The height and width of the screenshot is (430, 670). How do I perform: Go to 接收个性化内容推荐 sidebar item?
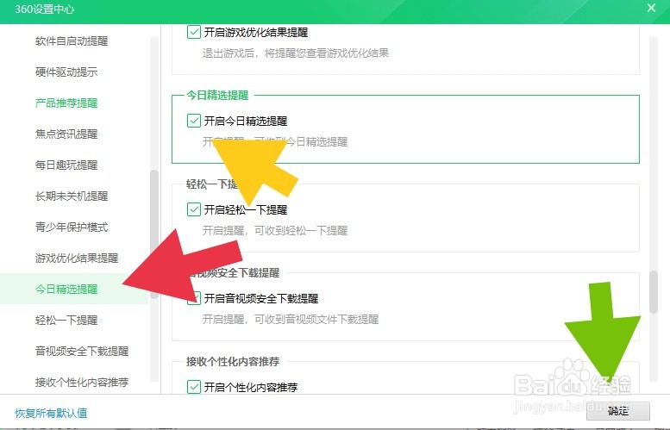tap(82, 382)
